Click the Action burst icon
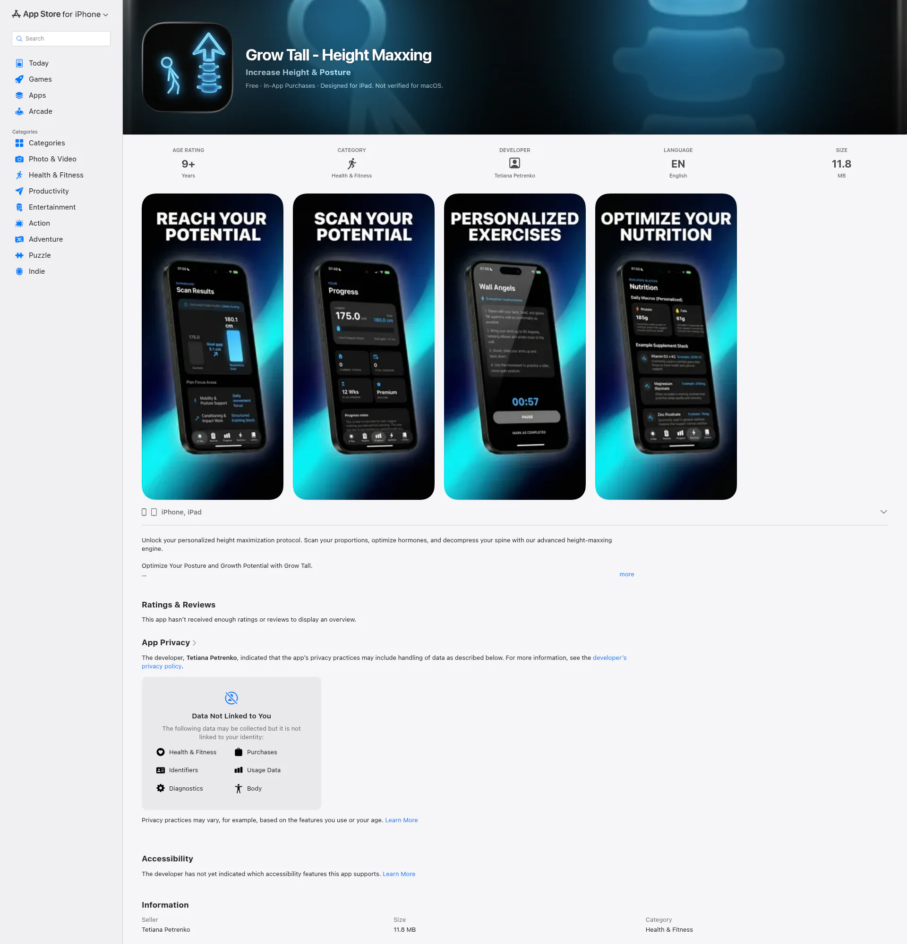 coord(19,223)
